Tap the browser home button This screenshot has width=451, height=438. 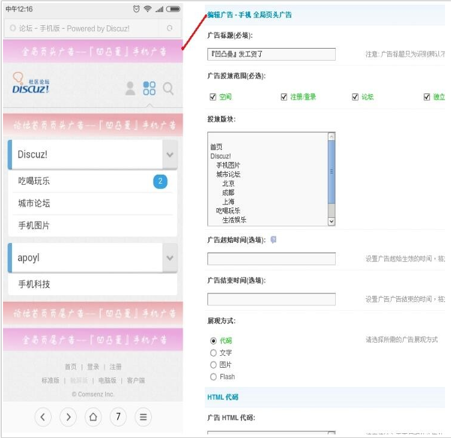(93, 417)
